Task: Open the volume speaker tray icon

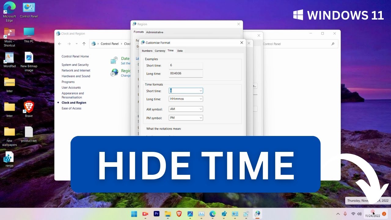Action: pos(359,214)
